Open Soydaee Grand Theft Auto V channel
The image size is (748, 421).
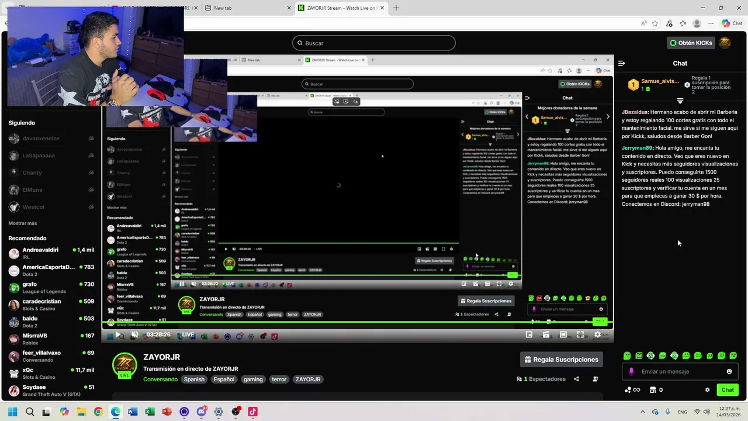51,391
